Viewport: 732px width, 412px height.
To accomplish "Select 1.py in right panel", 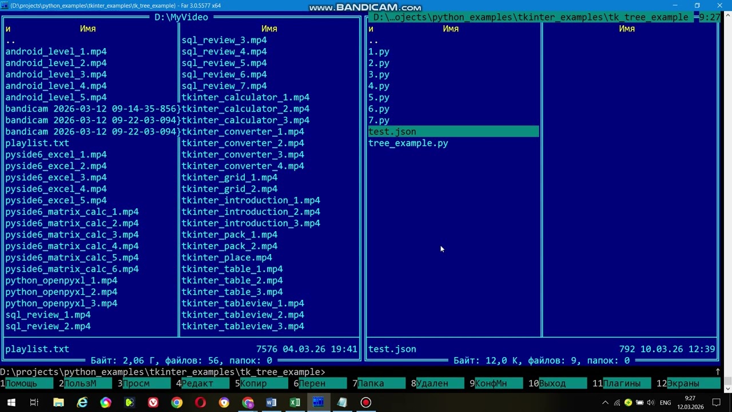I will [379, 51].
